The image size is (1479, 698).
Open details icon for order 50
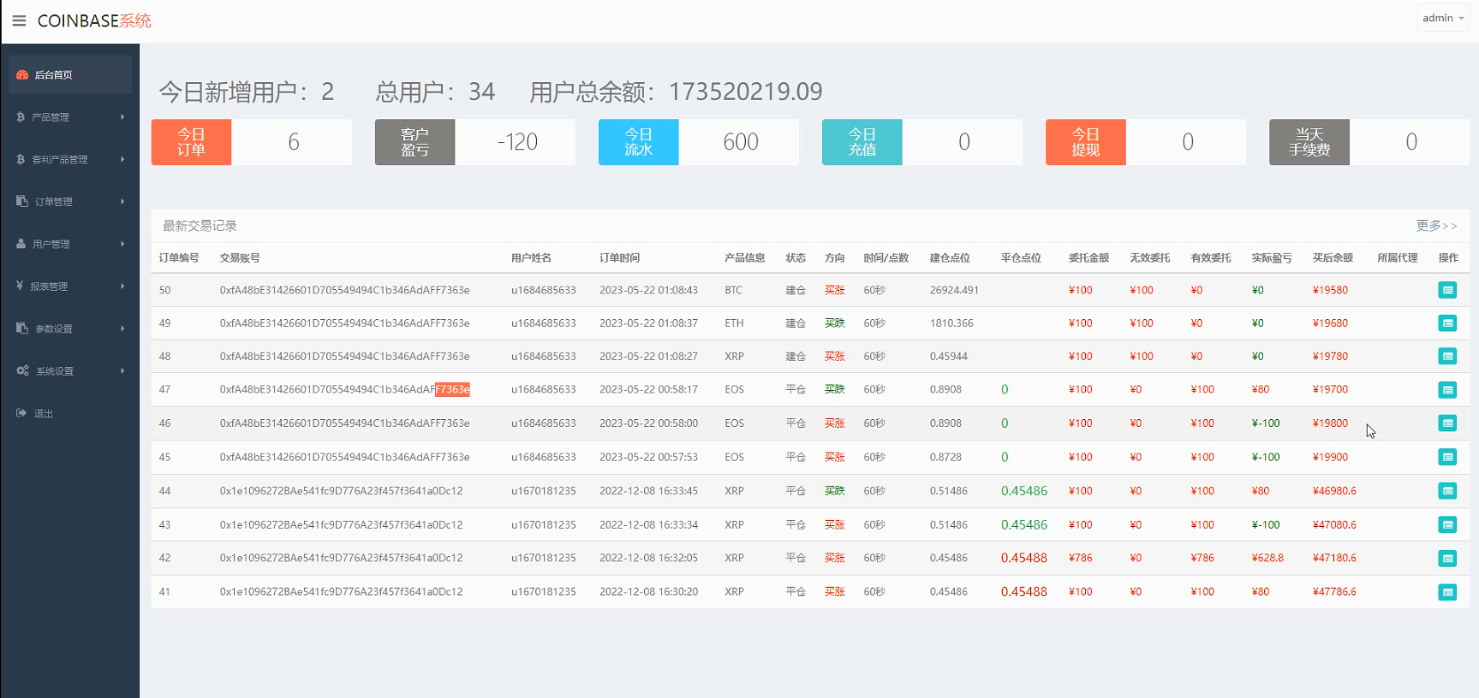1447,290
